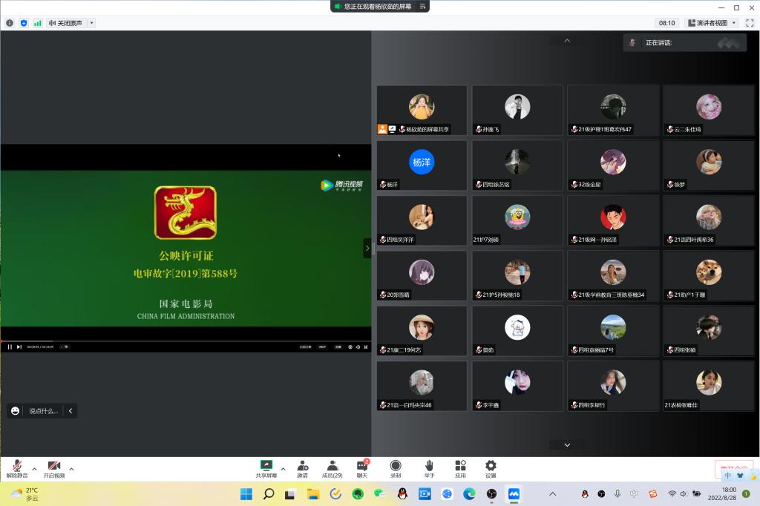Select the screen-sharing presenter's tile
This screenshot has width=760, height=506.
click(422, 110)
